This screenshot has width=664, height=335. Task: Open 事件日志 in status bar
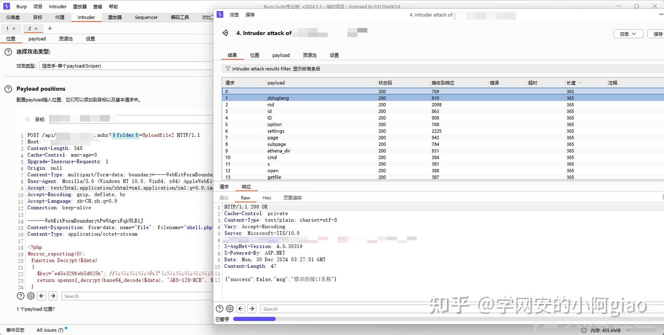coord(15,330)
